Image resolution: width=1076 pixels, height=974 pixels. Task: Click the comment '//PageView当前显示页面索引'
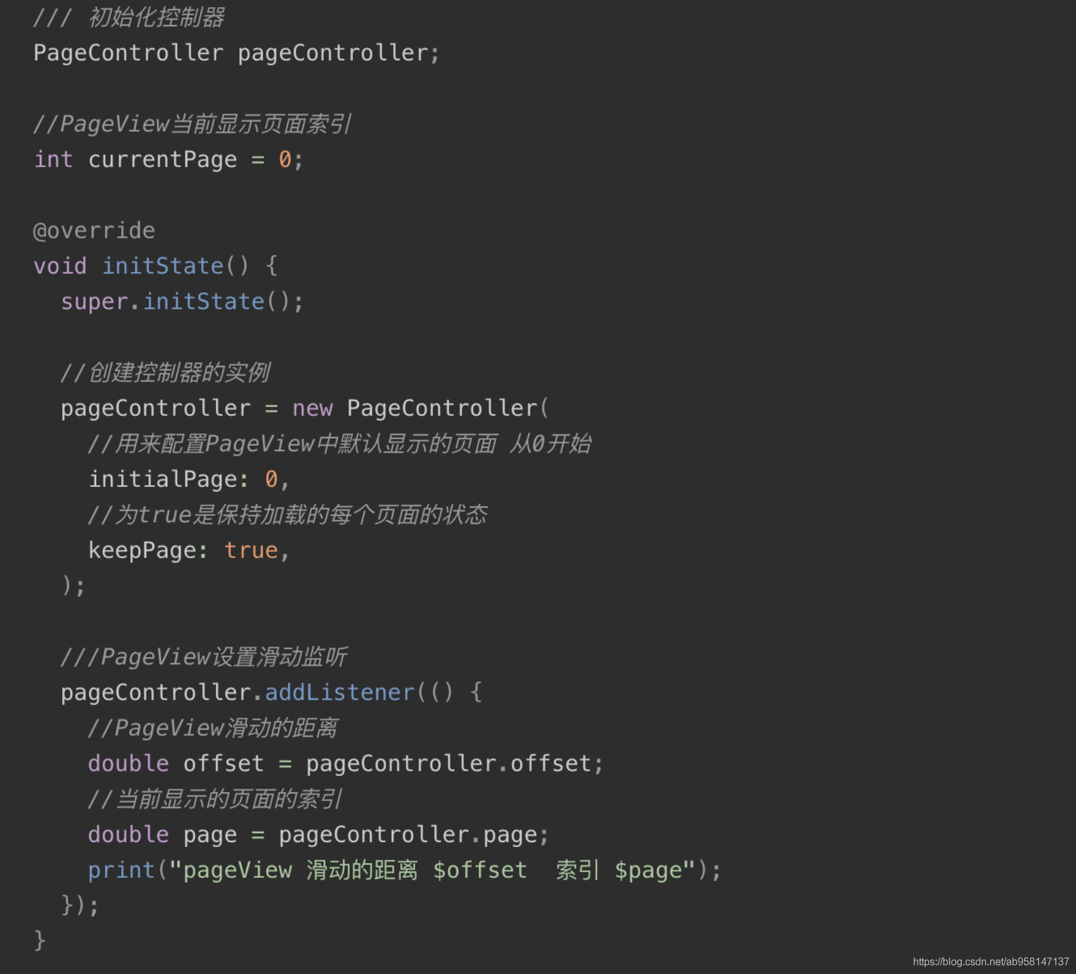coord(192,124)
